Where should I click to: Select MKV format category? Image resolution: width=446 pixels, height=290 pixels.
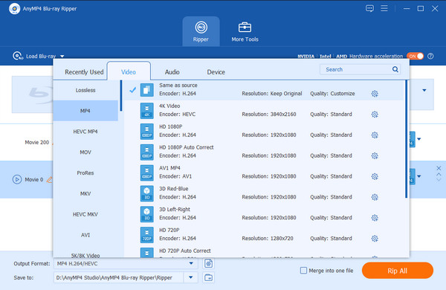(85, 193)
